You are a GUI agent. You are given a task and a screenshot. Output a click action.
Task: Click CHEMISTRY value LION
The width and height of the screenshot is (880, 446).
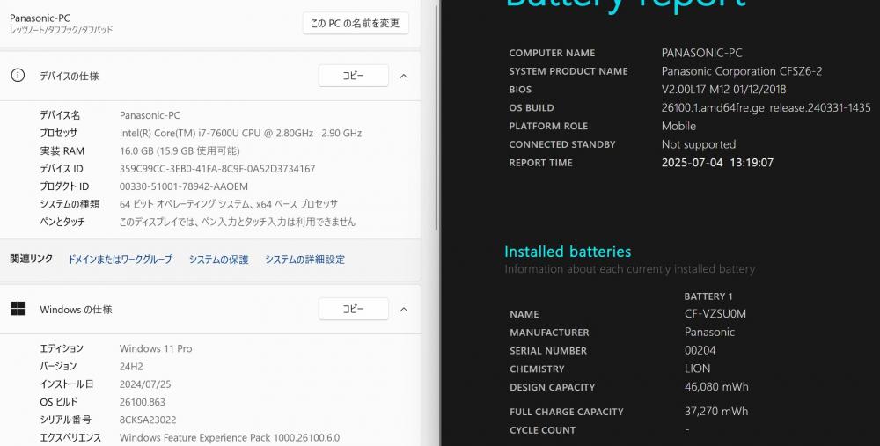(697, 369)
